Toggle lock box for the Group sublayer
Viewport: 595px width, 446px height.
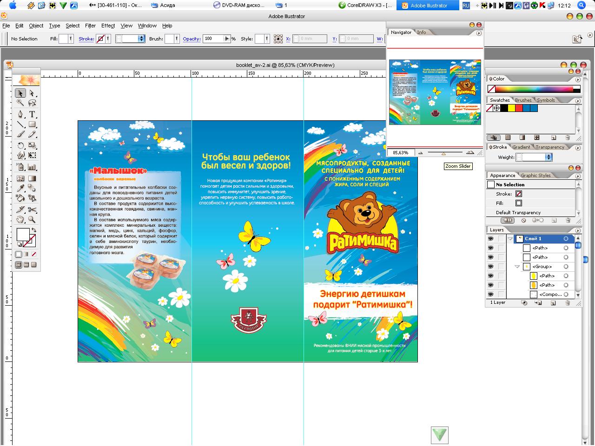click(501, 267)
